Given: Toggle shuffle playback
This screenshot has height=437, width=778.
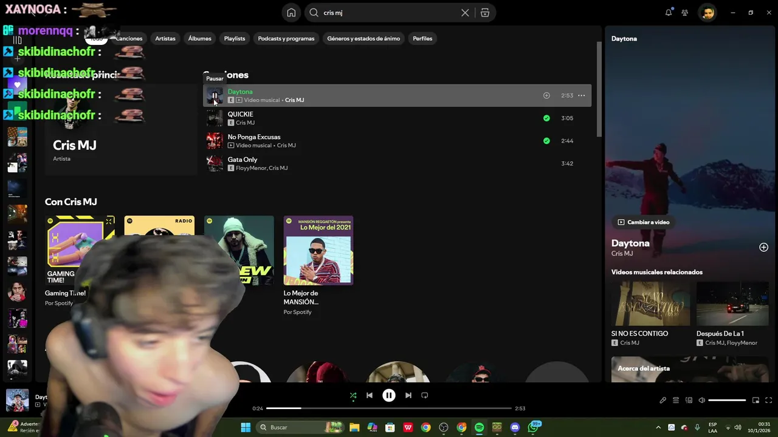Looking at the screenshot, I should pos(353,395).
